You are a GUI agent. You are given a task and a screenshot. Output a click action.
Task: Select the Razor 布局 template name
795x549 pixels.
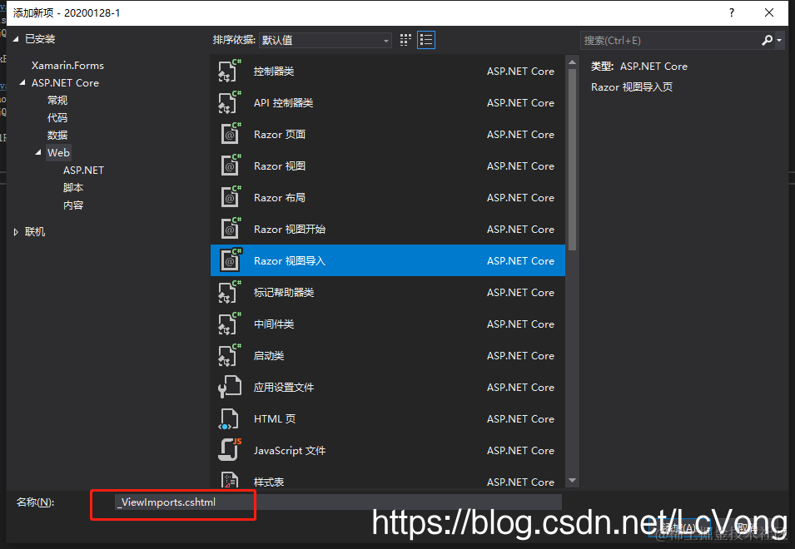(280, 197)
